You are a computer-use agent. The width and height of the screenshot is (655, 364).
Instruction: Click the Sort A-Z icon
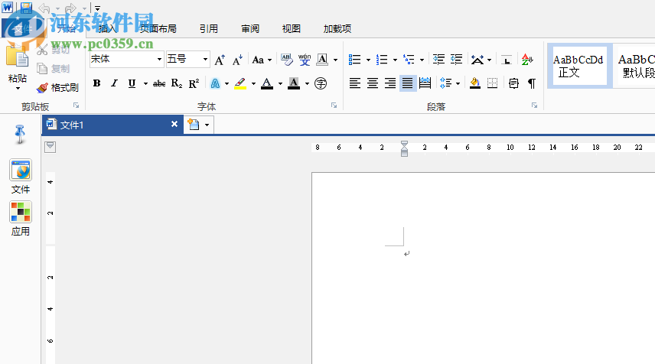pyautogui.click(x=527, y=60)
